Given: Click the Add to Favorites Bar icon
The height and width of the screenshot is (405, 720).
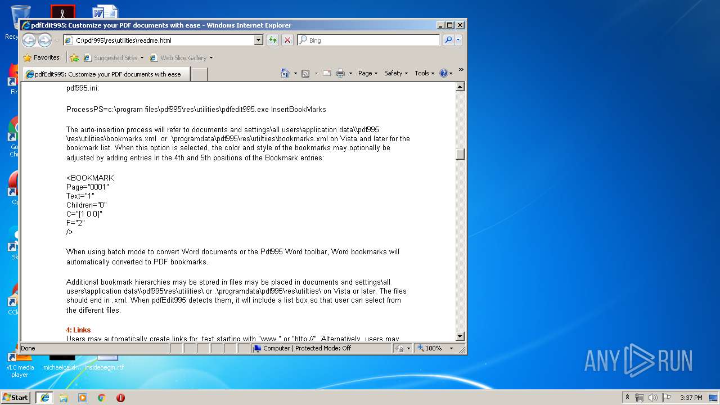Looking at the screenshot, I should (x=74, y=57).
